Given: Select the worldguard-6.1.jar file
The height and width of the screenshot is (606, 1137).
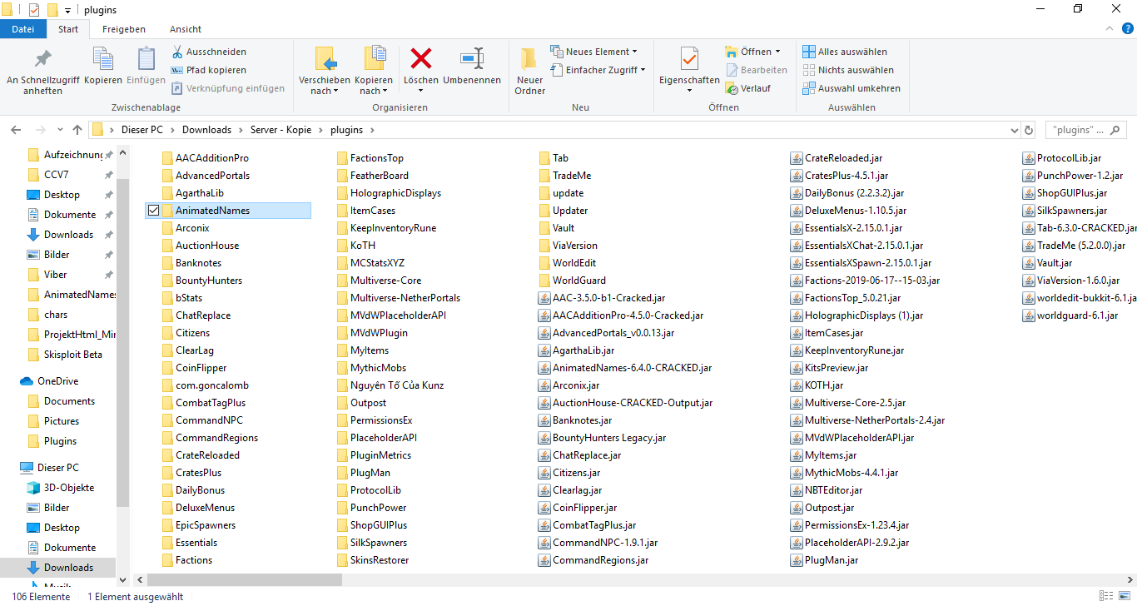Looking at the screenshot, I should [x=1071, y=315].
